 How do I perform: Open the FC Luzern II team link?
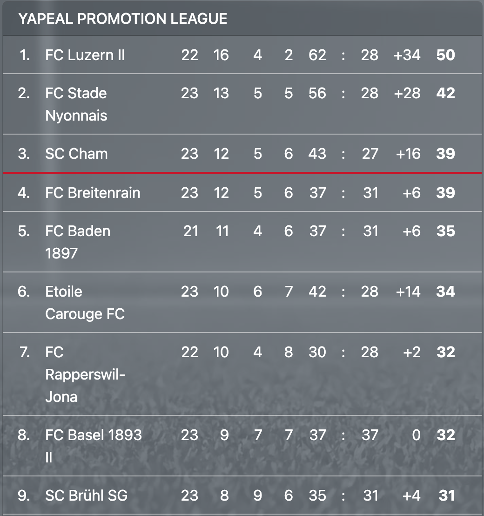pos(85,55)
